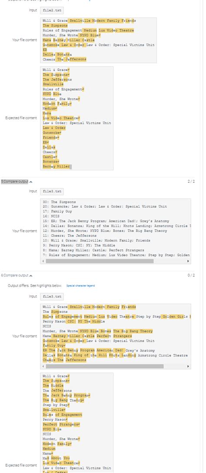Click right scroll arrow in section 5 output
Viewport: 206px width, 473px height.
point(189,261)
